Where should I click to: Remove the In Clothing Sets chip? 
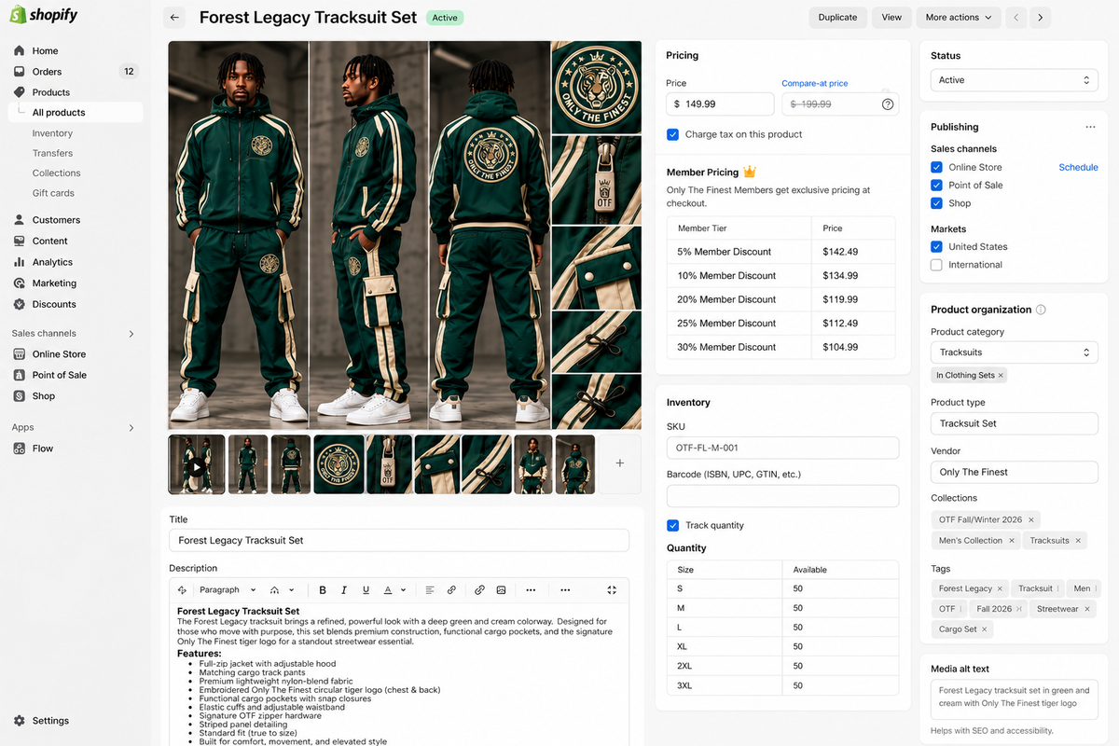pos(1001,375)
